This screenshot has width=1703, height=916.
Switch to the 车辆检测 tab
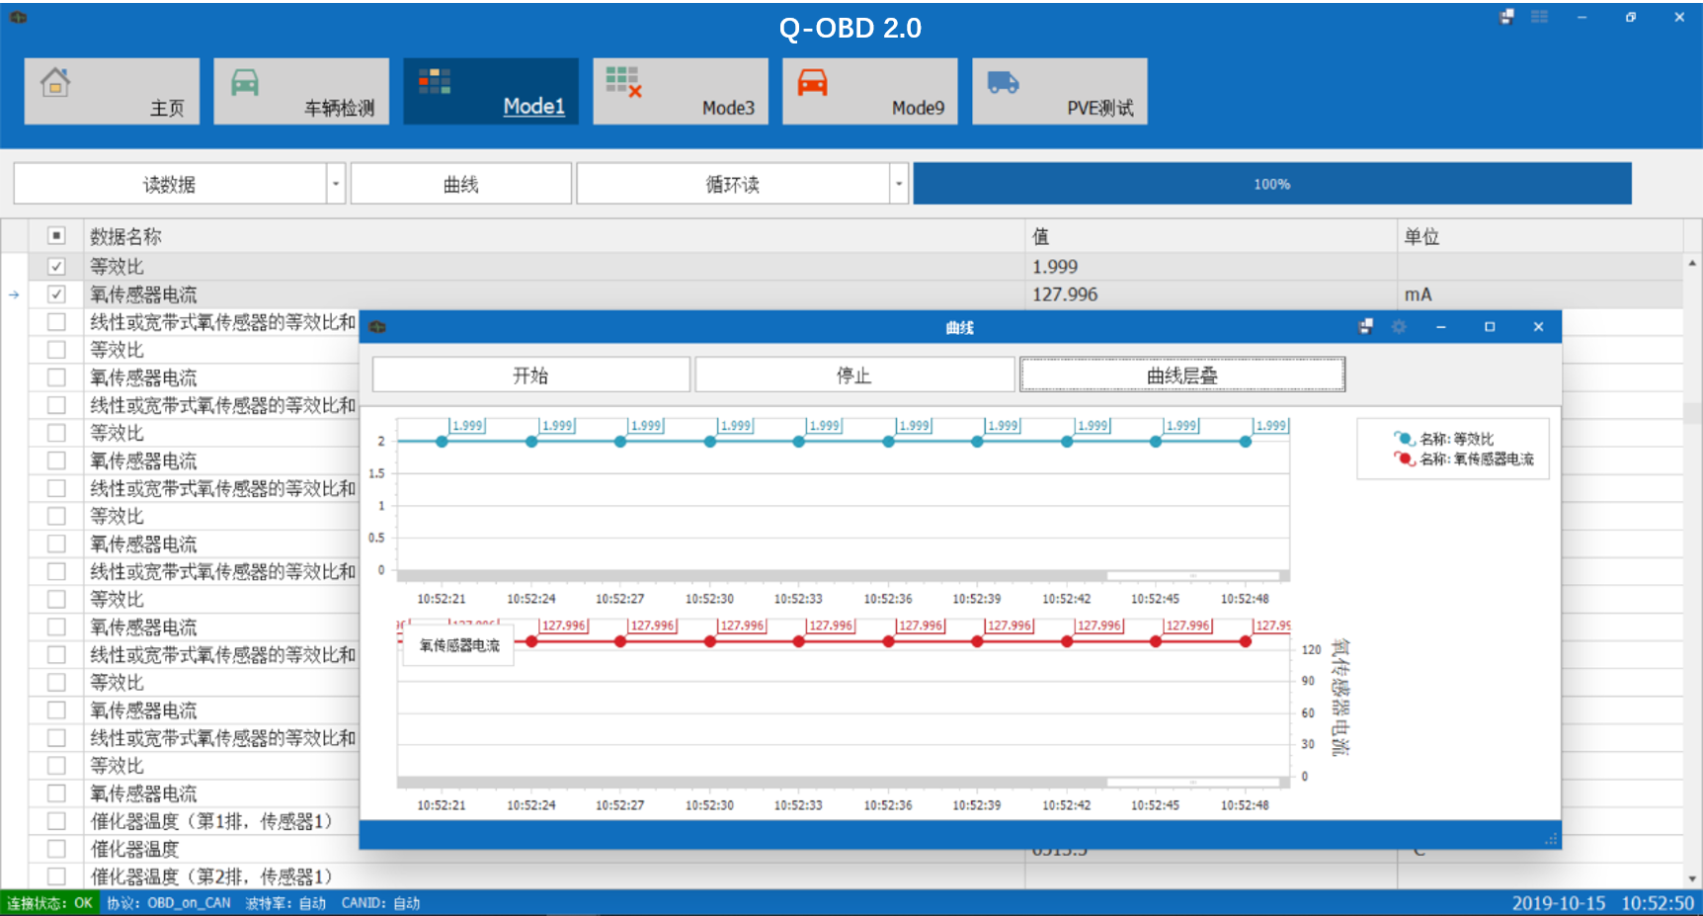click(x=301, y=91)
